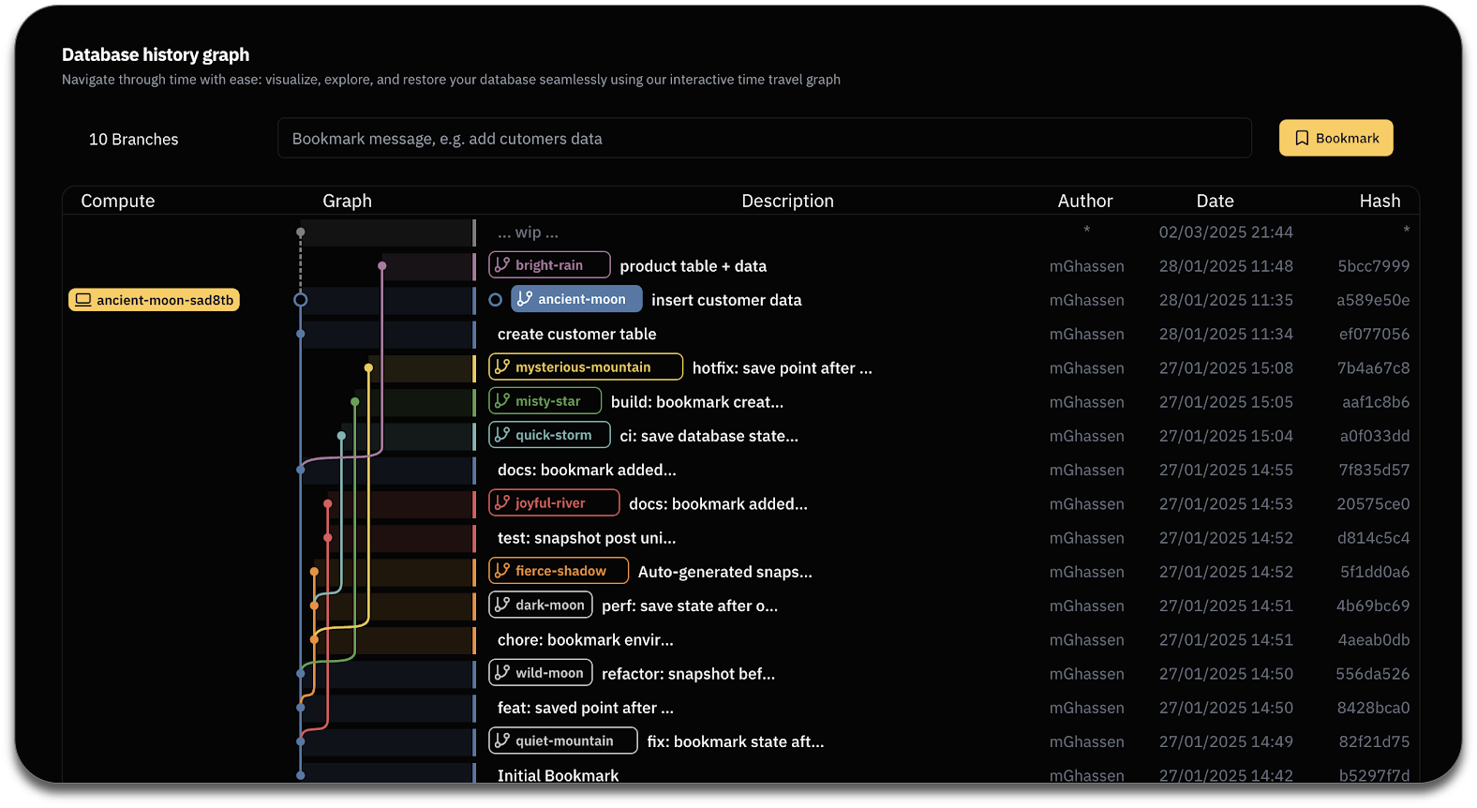Select 'create customer table' commit description
1477x808 pixels.
coord(577,334)
